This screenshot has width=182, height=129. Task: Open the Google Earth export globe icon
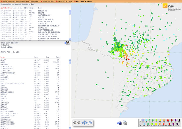click(119, 123)
